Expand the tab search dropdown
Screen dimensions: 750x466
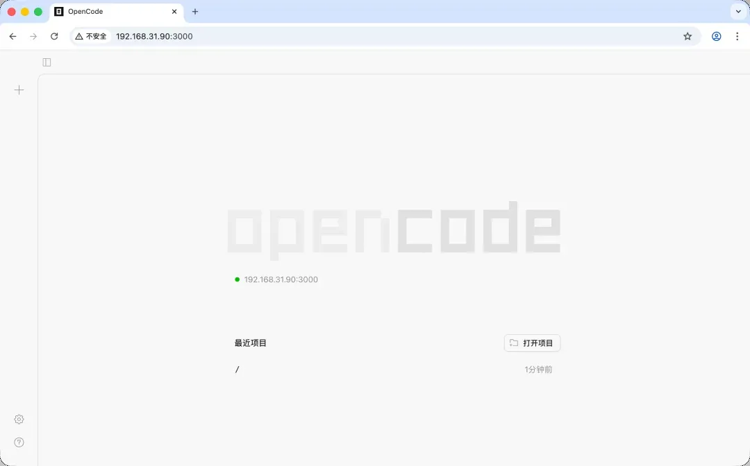coord(738,12)
